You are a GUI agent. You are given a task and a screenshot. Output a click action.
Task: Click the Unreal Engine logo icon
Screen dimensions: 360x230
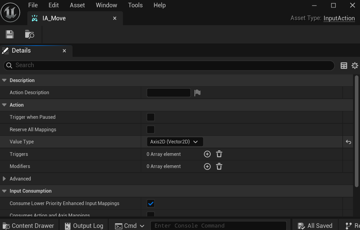coord(10,12)
